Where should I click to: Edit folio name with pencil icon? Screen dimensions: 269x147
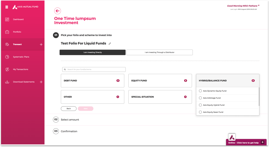[110, 43]
